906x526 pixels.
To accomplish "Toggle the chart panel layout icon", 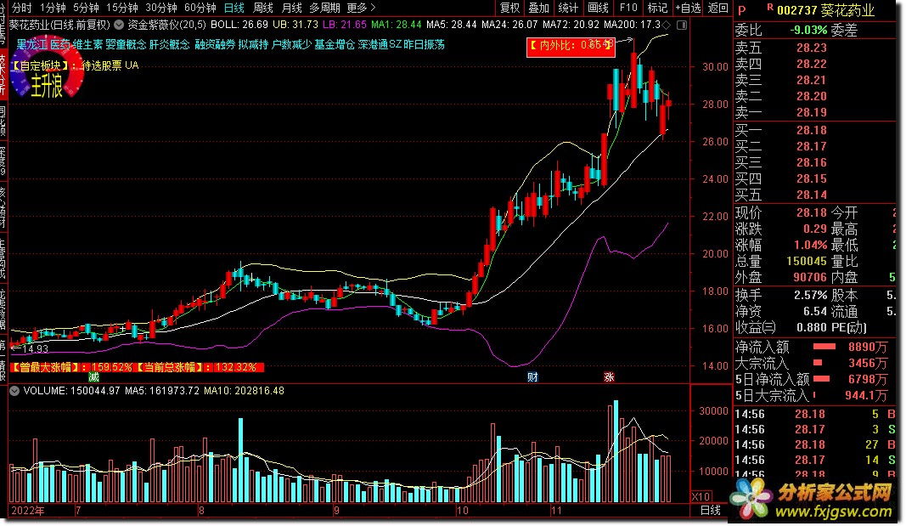I will (682, 25).
